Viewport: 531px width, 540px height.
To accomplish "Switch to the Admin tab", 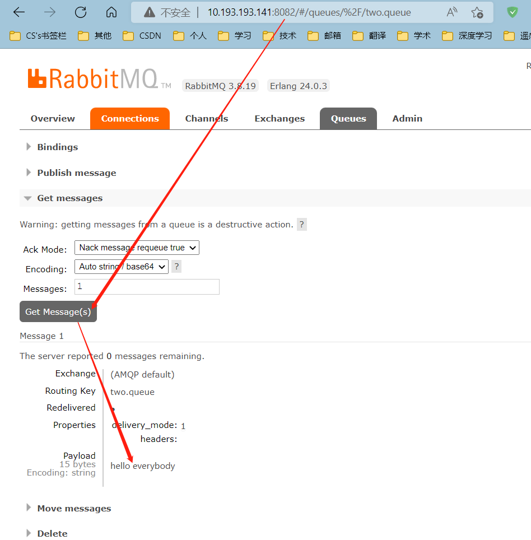I will click(x=407, y=118).
